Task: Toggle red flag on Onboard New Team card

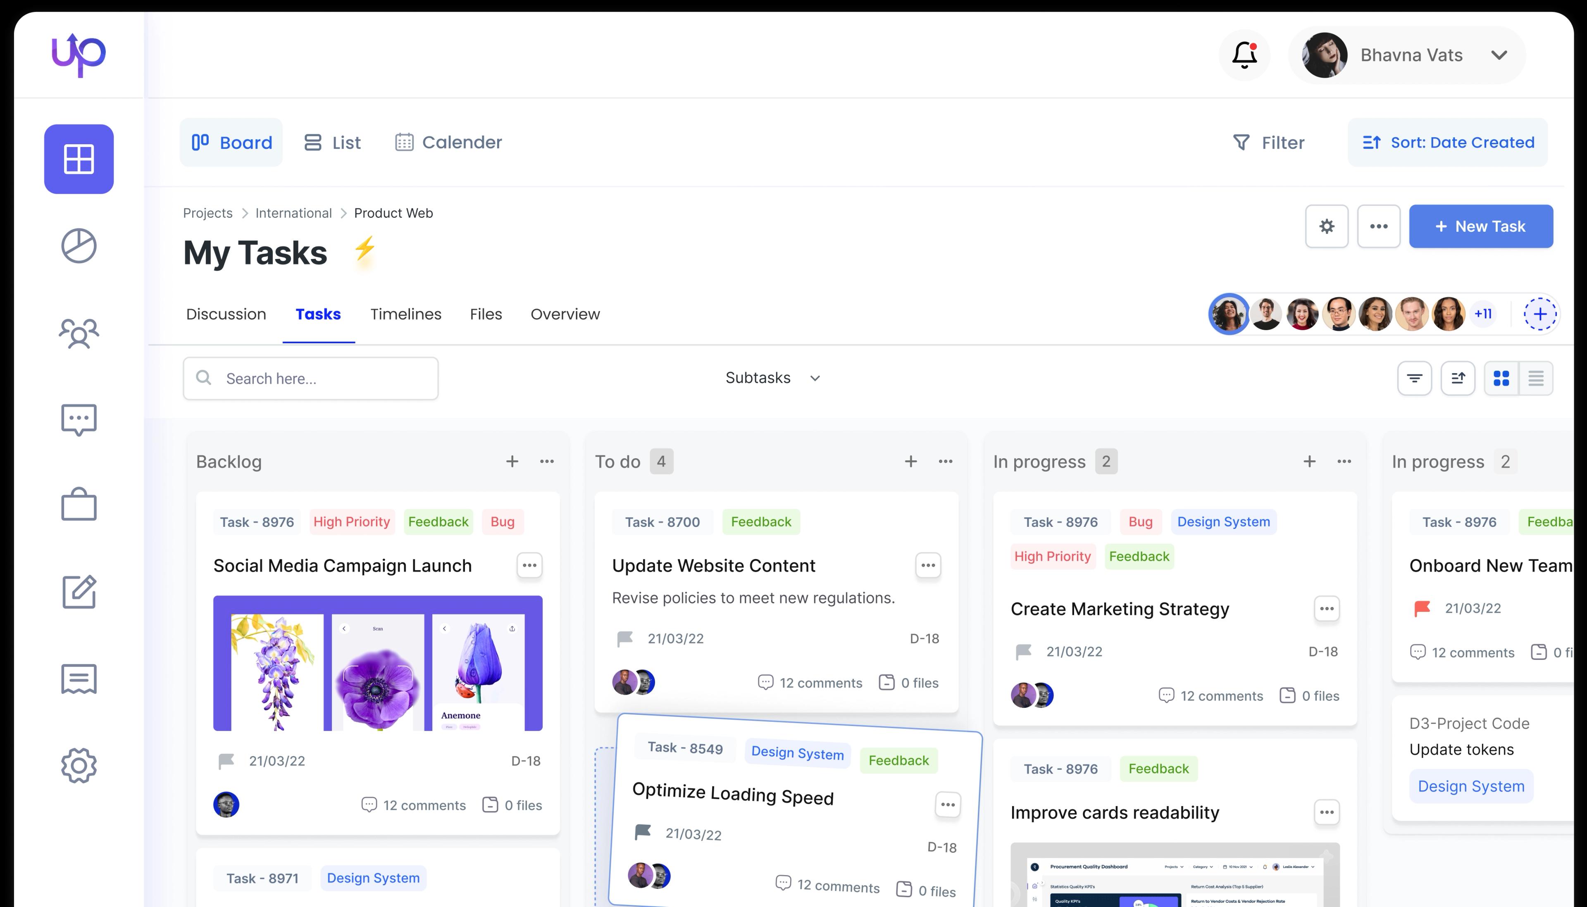Action: point(1422,608)
